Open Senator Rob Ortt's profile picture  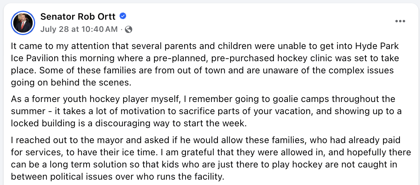pos(23,23)
